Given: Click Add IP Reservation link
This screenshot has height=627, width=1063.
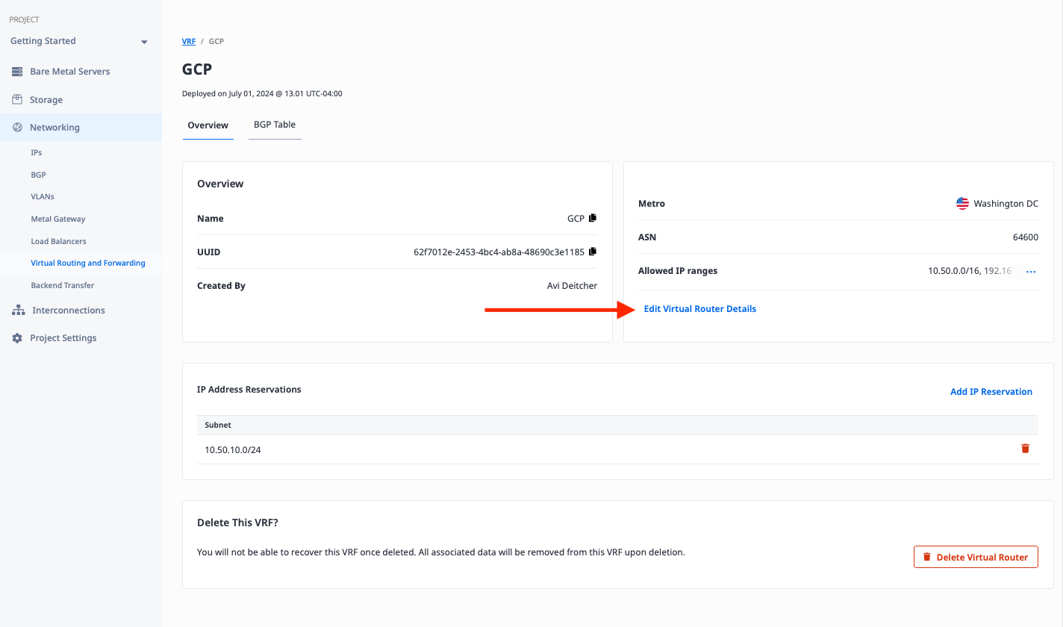Looking at the screenshot, I should click(991, 392).
